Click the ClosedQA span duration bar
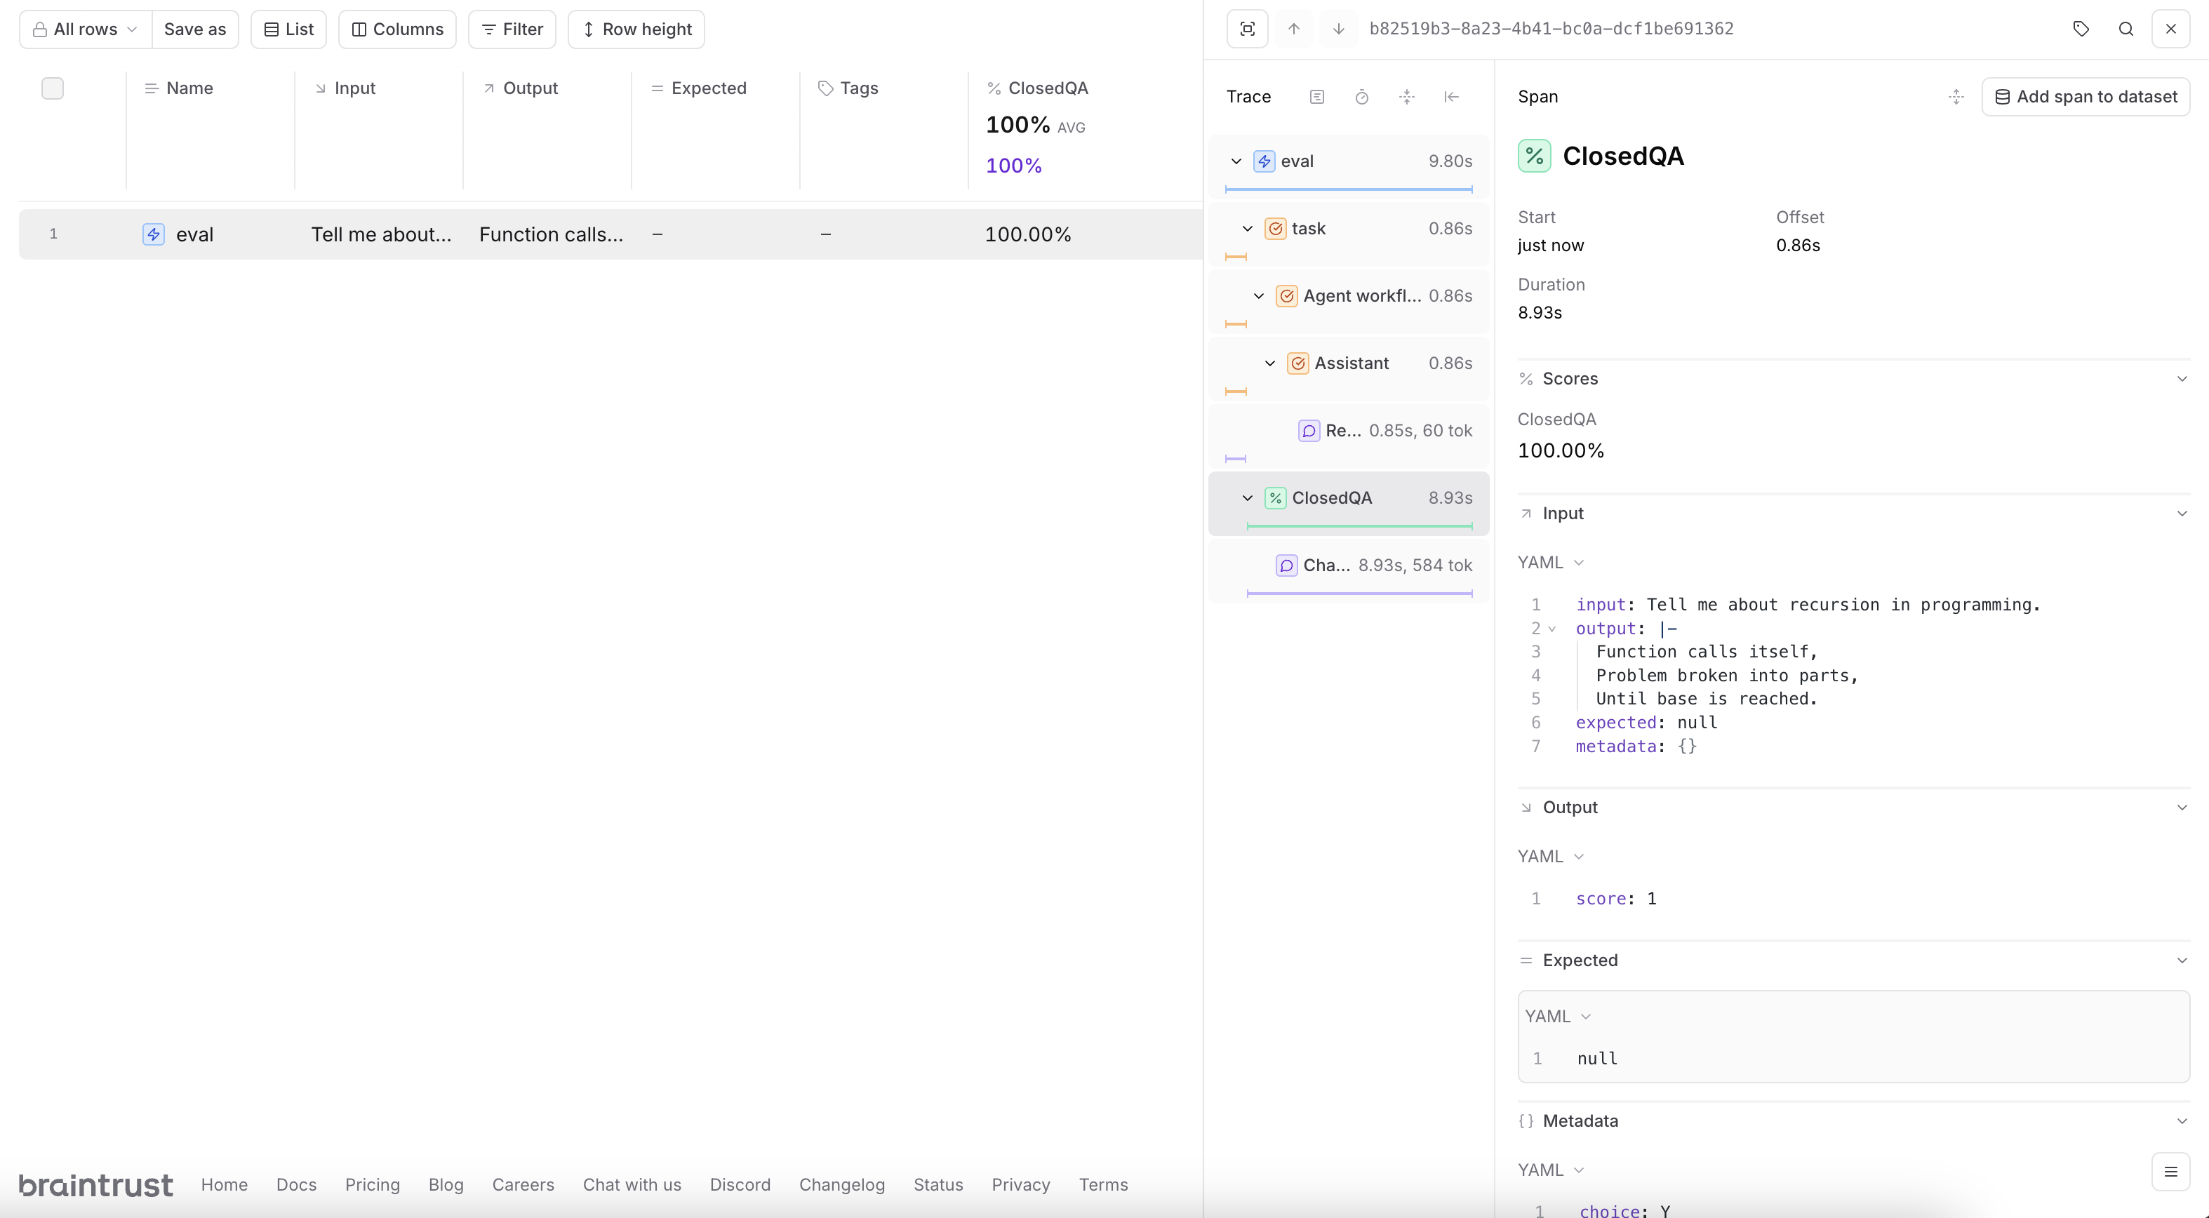 pos(1360,526)
